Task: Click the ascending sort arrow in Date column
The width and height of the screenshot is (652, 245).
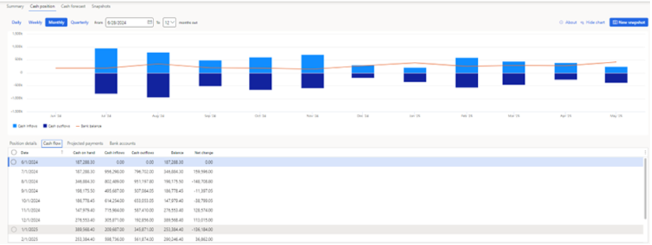Action: 62,152
